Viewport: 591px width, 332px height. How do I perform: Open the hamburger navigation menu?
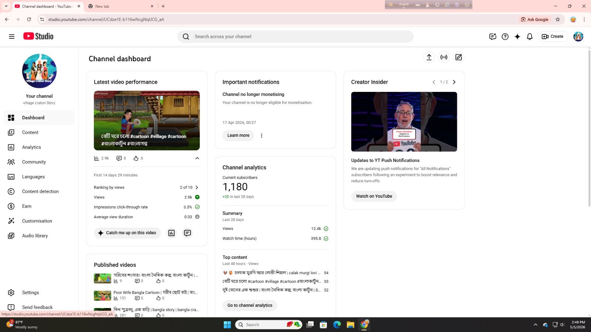point(11,37)
